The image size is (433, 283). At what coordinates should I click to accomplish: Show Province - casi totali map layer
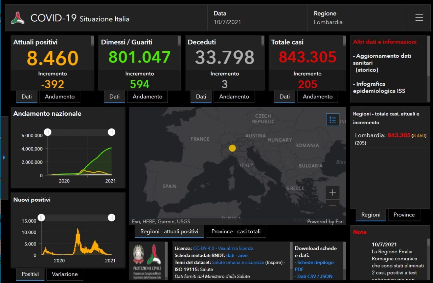point(236,232)
